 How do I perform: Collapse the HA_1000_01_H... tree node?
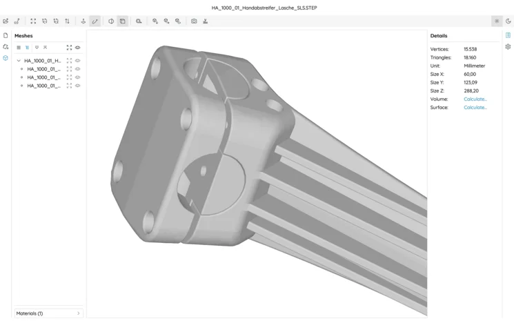(x=19, y=61)
